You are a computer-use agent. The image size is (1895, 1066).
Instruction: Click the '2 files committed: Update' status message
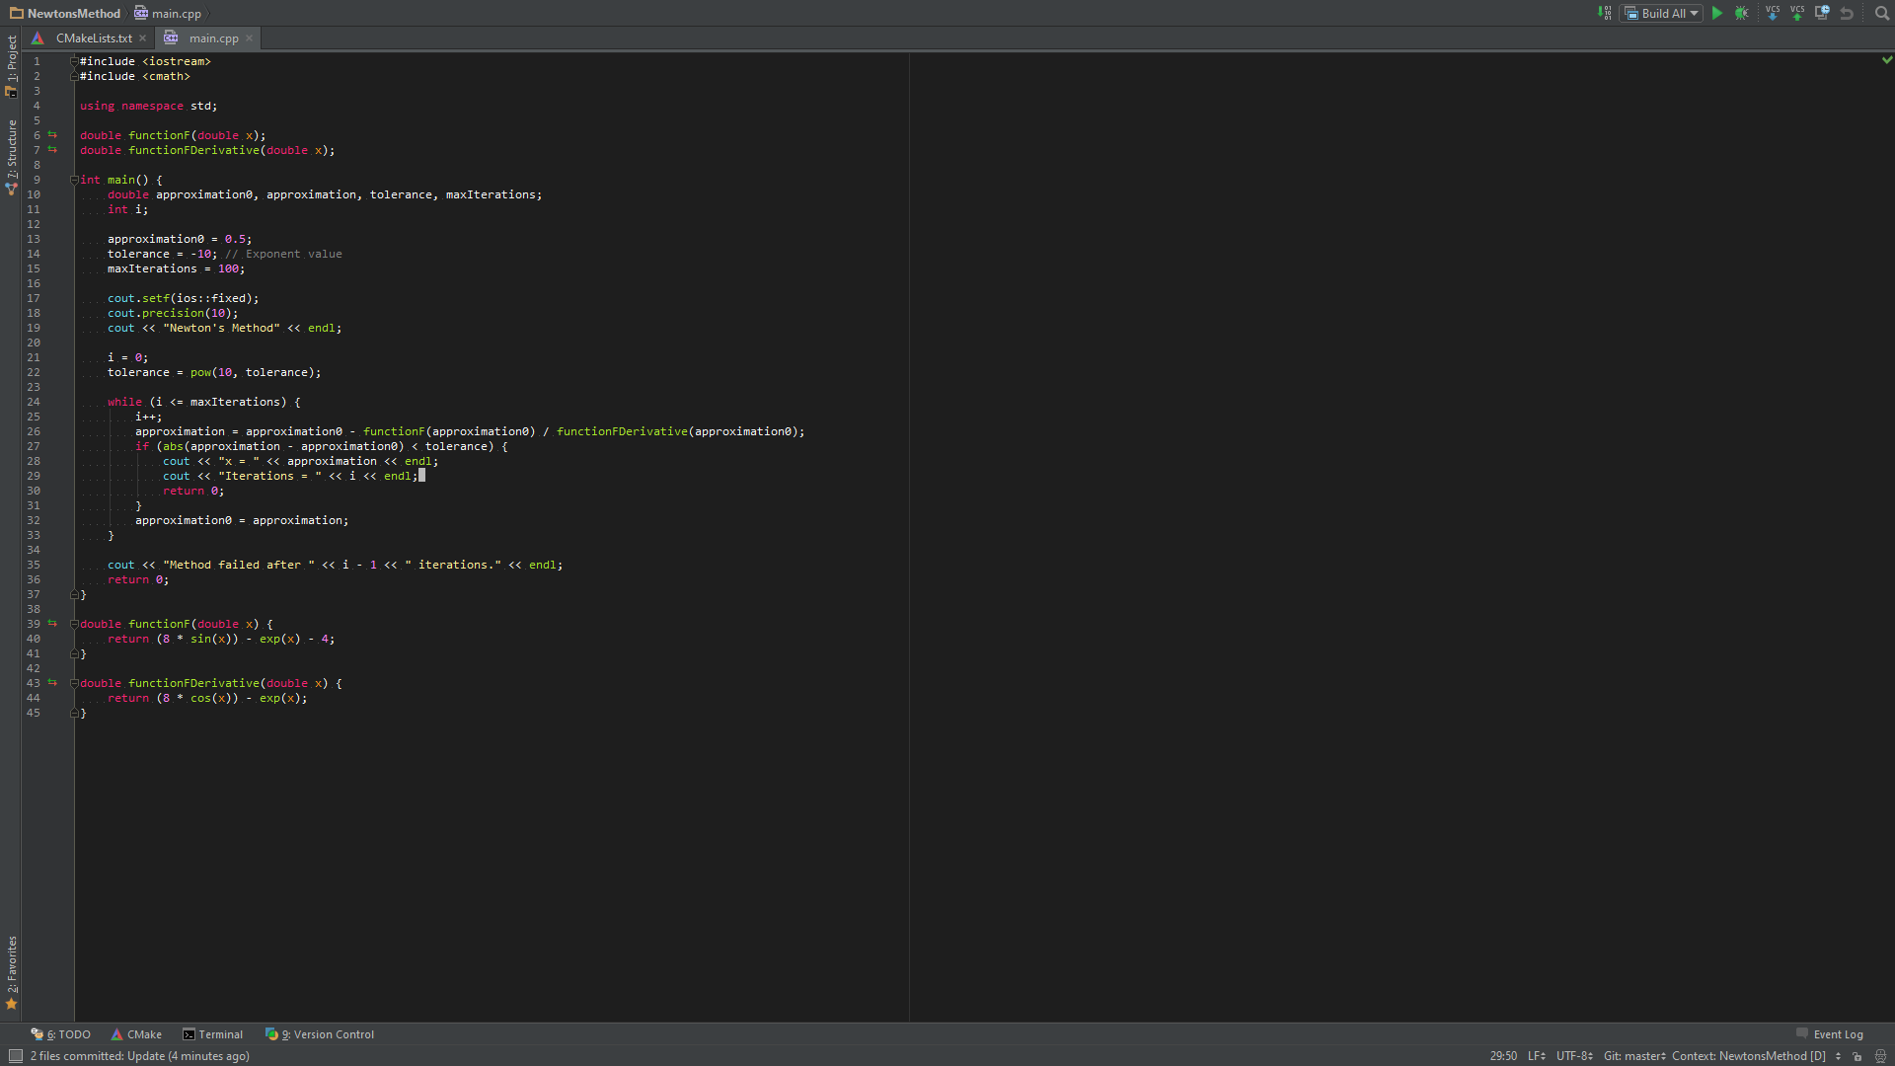pos(139,1056)
